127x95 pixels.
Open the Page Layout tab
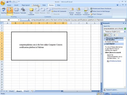(x=26, y=5)
